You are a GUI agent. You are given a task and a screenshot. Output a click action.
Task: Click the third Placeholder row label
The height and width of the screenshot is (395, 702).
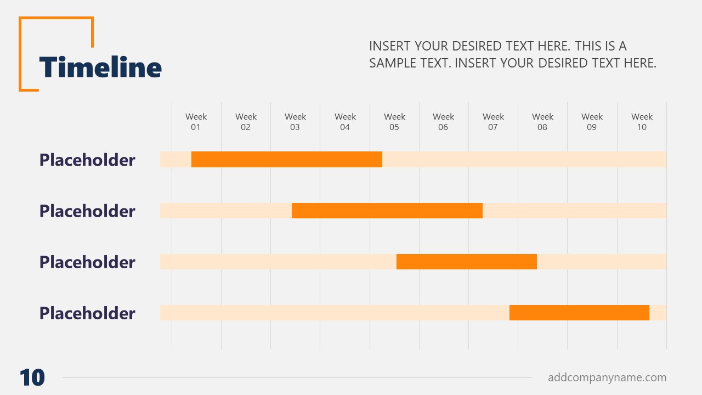[x=87, y=262]
